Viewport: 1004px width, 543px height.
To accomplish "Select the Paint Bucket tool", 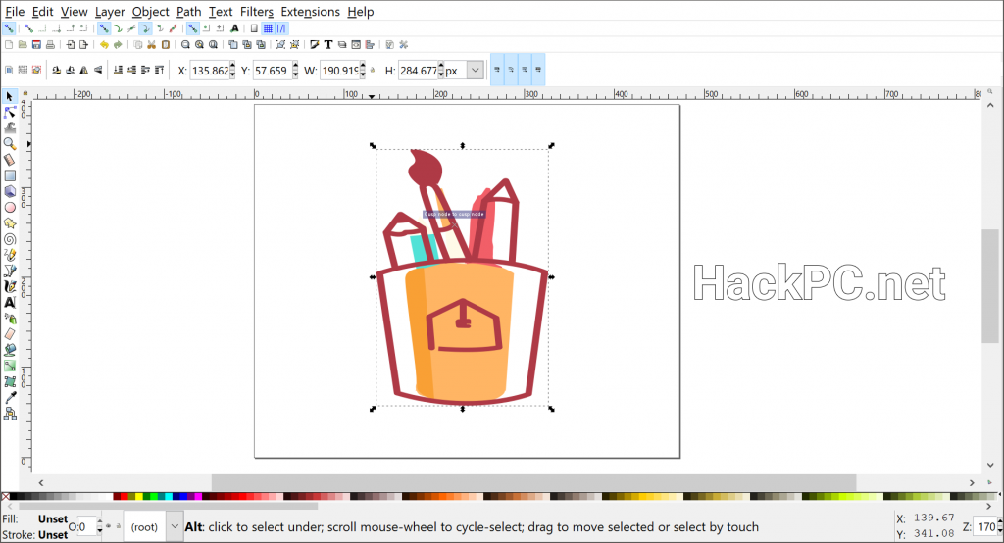I will [x=10, y=350].
